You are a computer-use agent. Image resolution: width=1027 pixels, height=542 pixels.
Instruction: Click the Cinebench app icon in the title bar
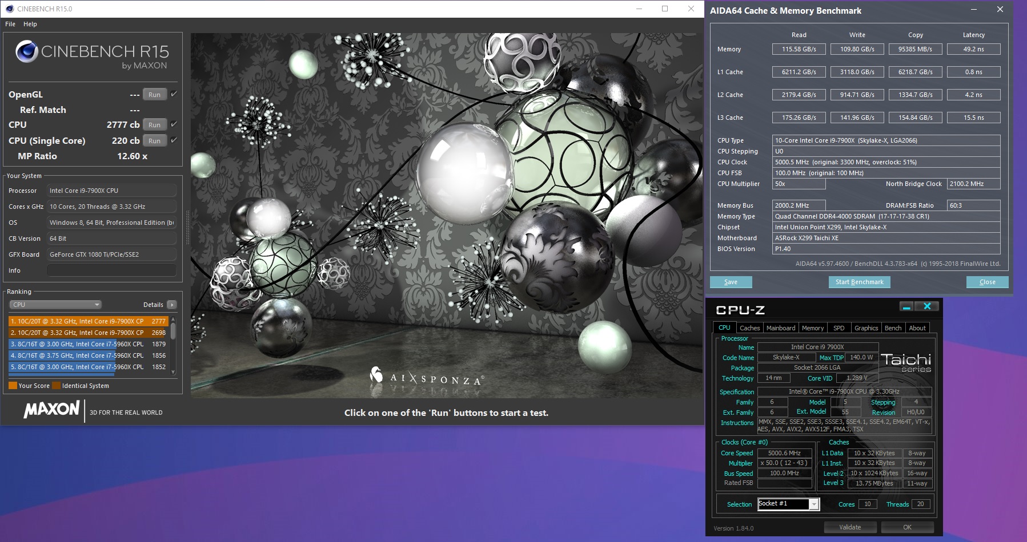point(9,9)
